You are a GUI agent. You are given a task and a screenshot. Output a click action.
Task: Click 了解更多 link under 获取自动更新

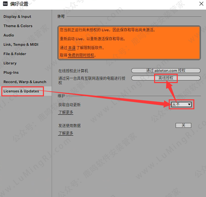[x=66, y=112]
